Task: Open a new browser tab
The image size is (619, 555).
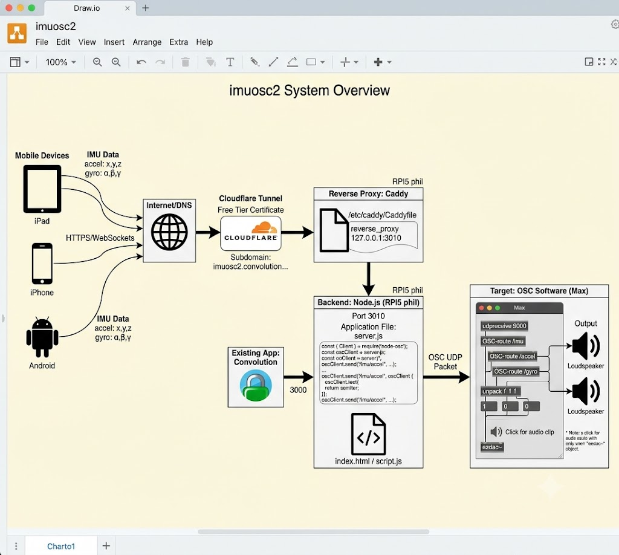Action: click(146, 8)
